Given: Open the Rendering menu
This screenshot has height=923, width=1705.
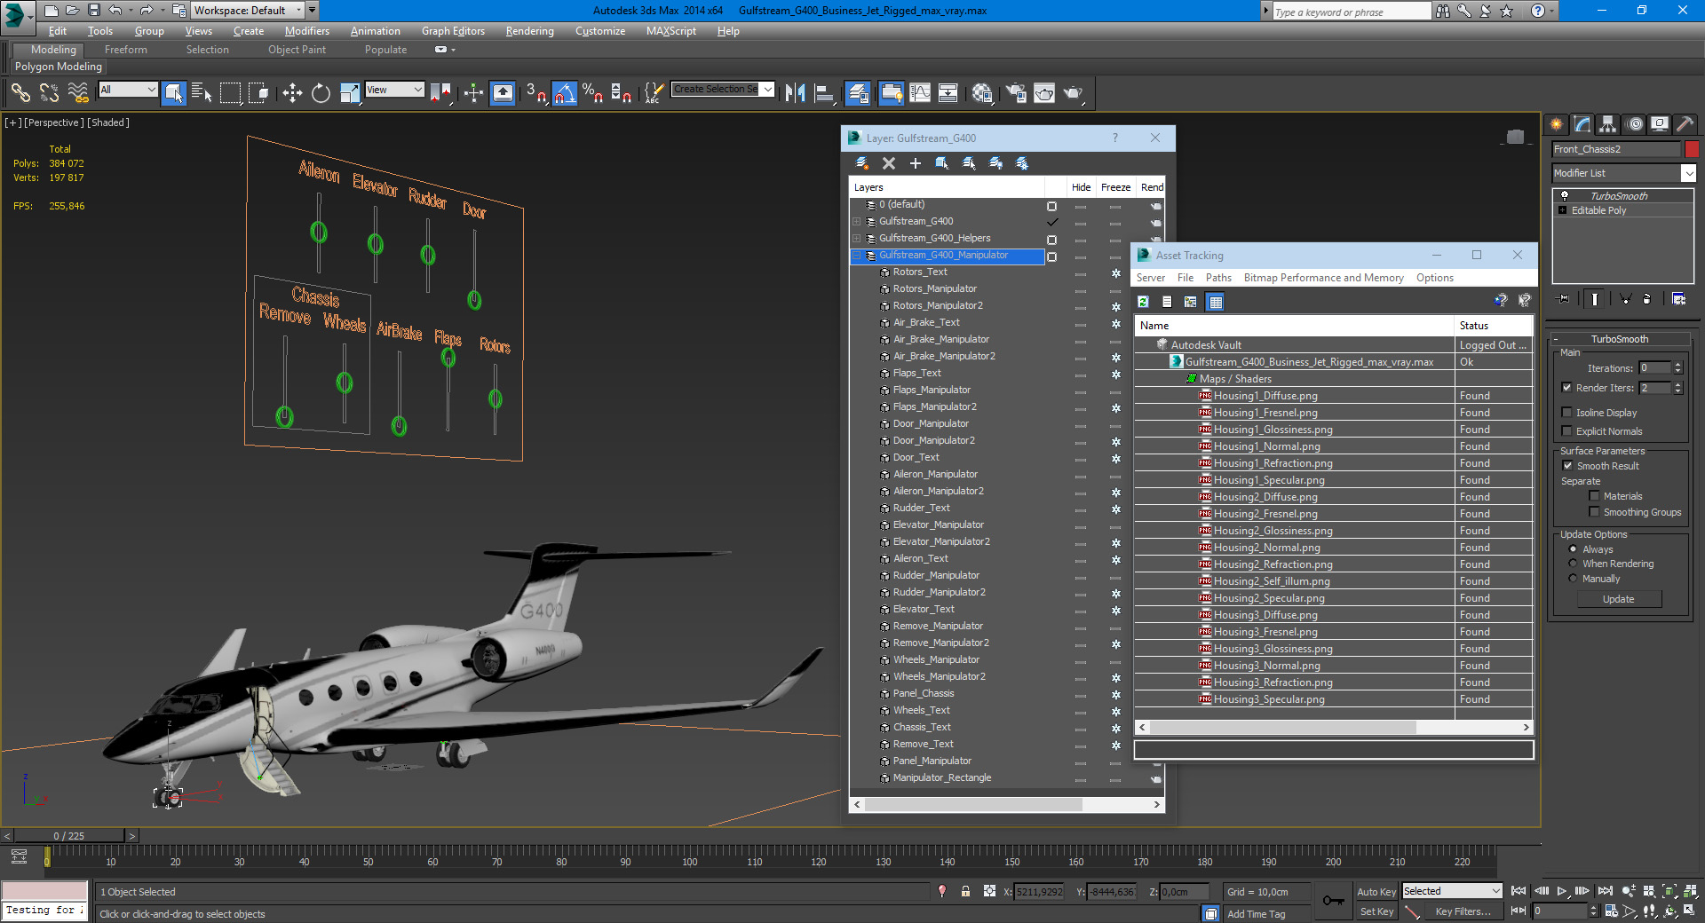Looking at the screenshot, I should [530, 31].
